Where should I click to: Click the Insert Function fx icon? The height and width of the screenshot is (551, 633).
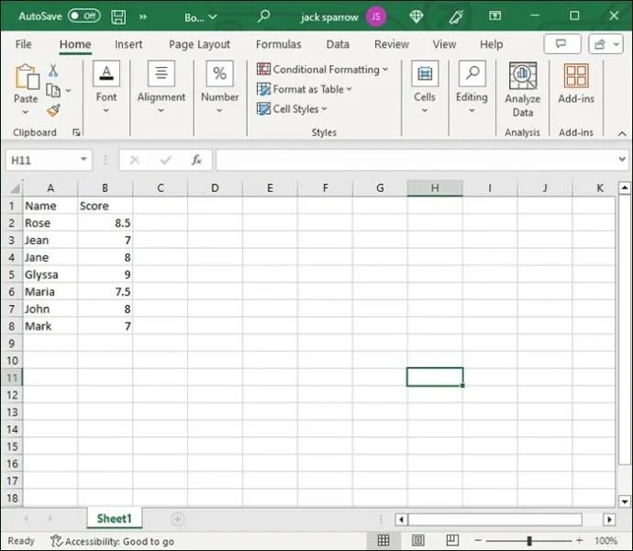point(195,160)
